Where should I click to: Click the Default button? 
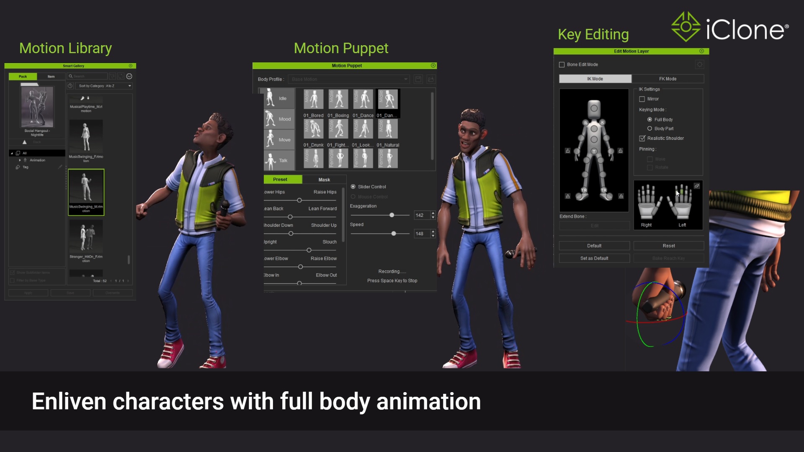tap(594, 246)
